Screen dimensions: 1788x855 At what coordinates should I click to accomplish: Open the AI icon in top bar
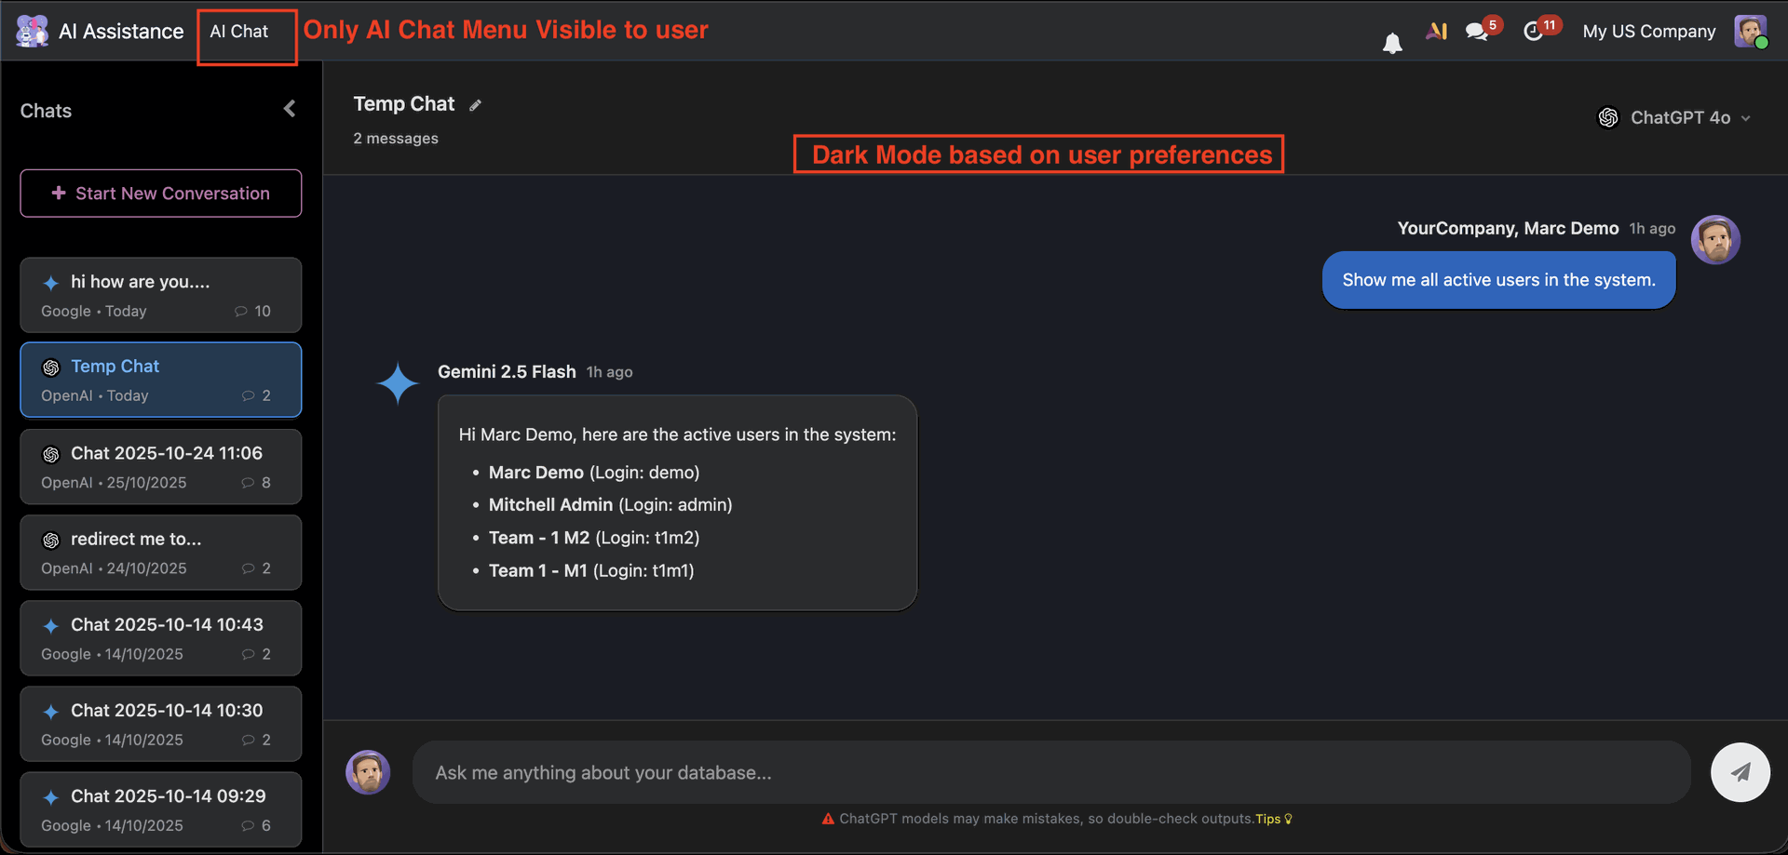click(1436, 32)
